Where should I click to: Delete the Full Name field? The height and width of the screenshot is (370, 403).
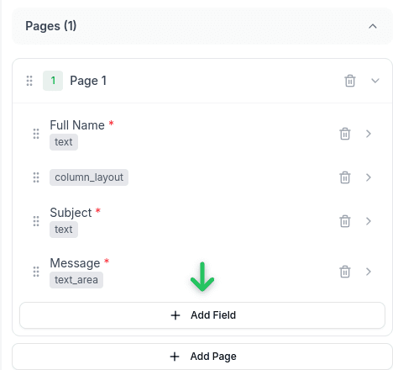coord(345,134)
